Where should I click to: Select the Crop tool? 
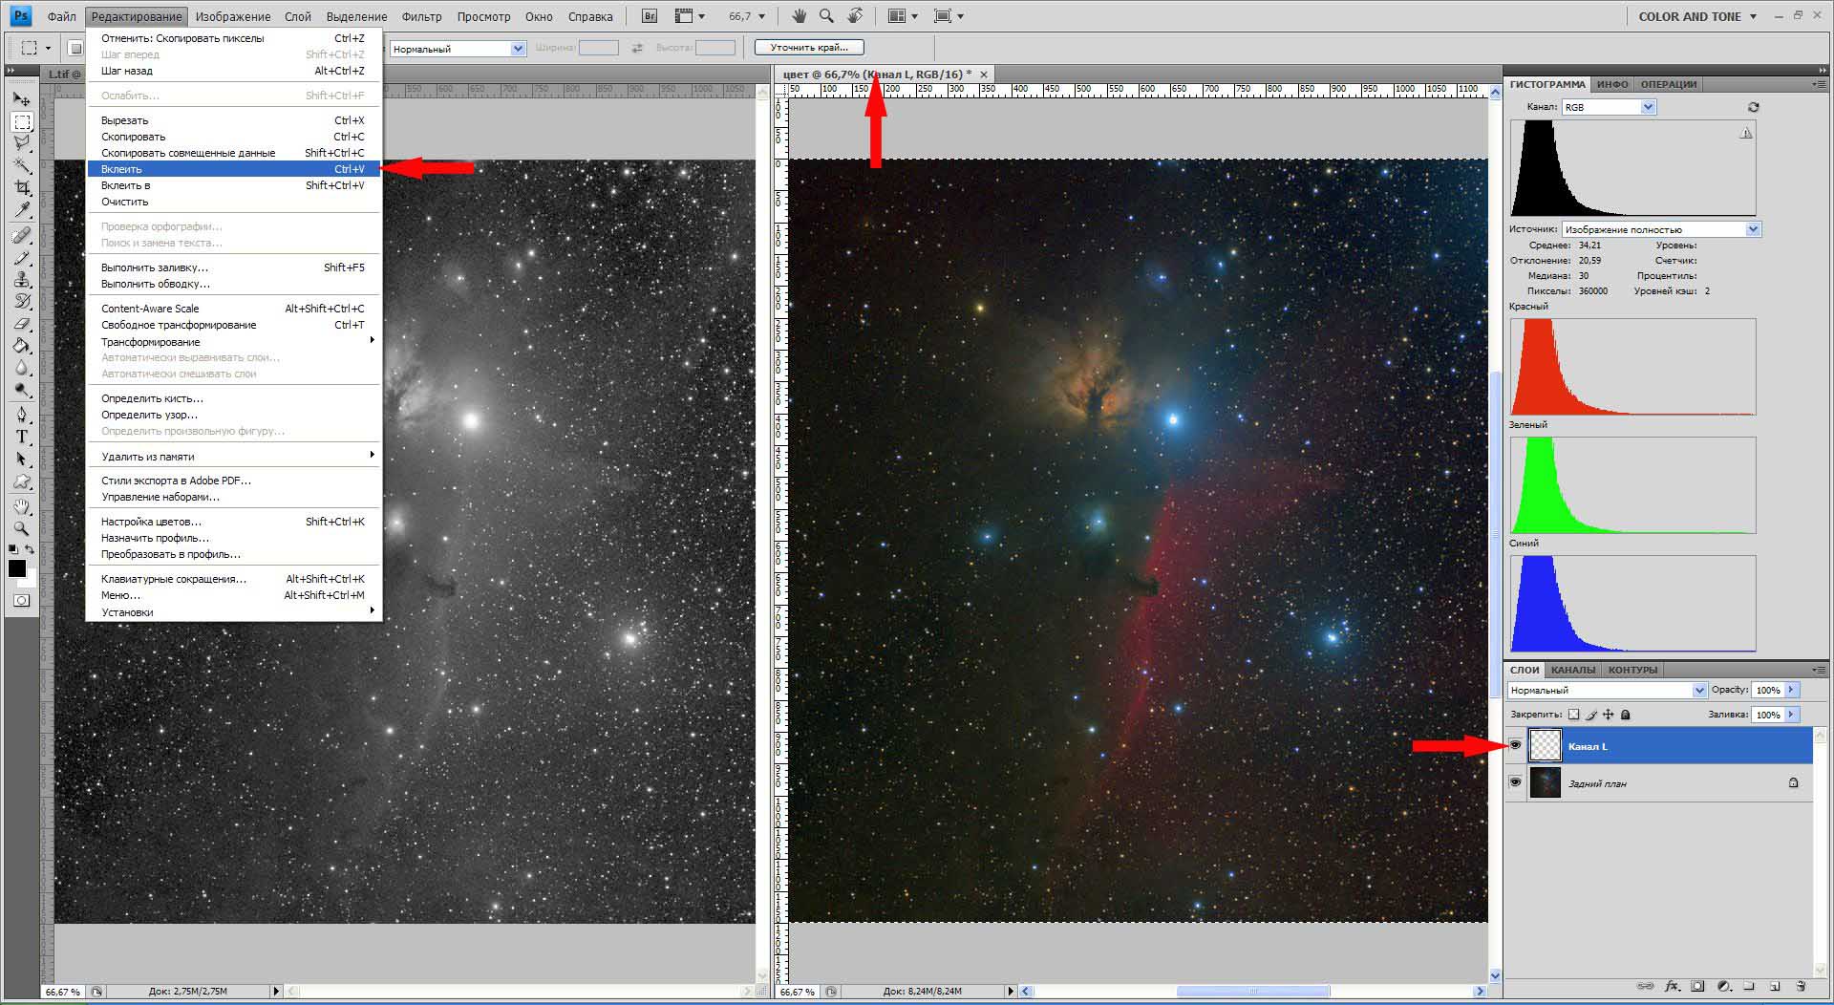click(21, 187)
